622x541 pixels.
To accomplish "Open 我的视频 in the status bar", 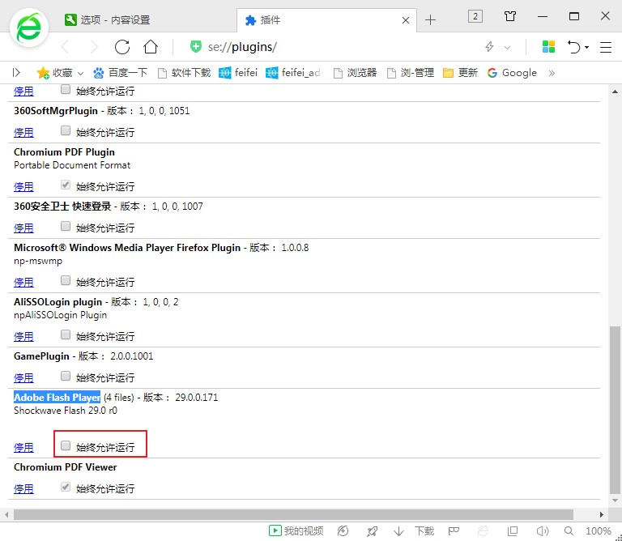I will pyautogui.click(x=296, y=531).
